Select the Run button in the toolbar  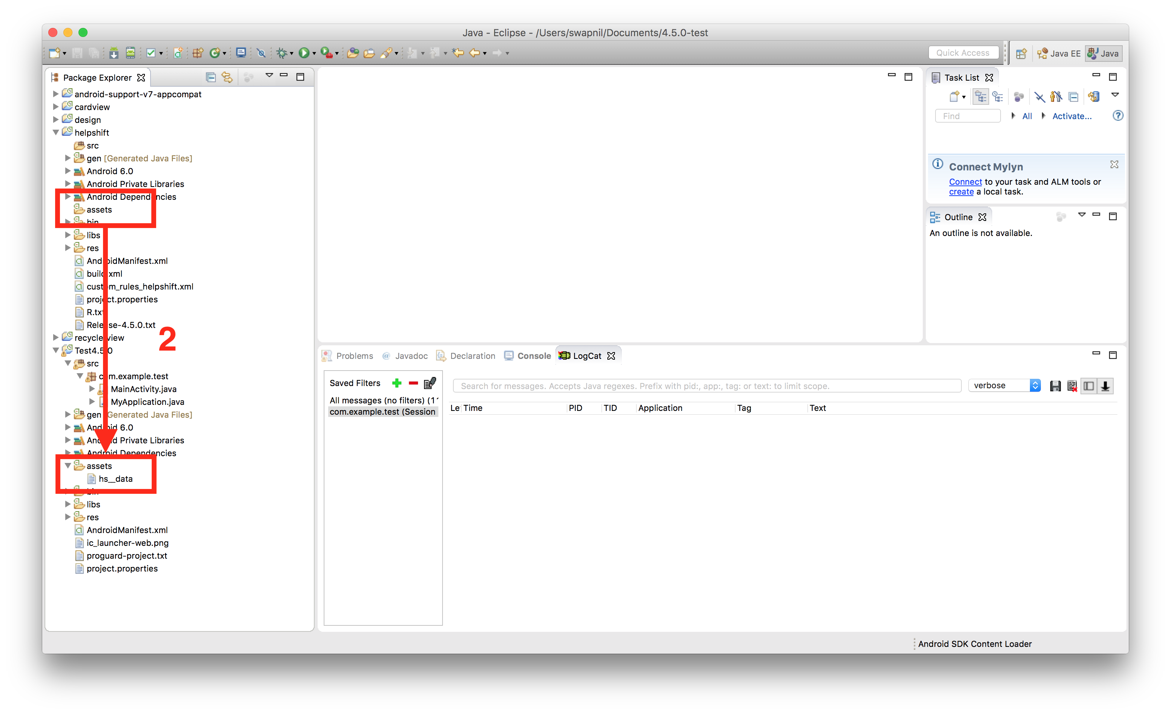coord(304,53)
